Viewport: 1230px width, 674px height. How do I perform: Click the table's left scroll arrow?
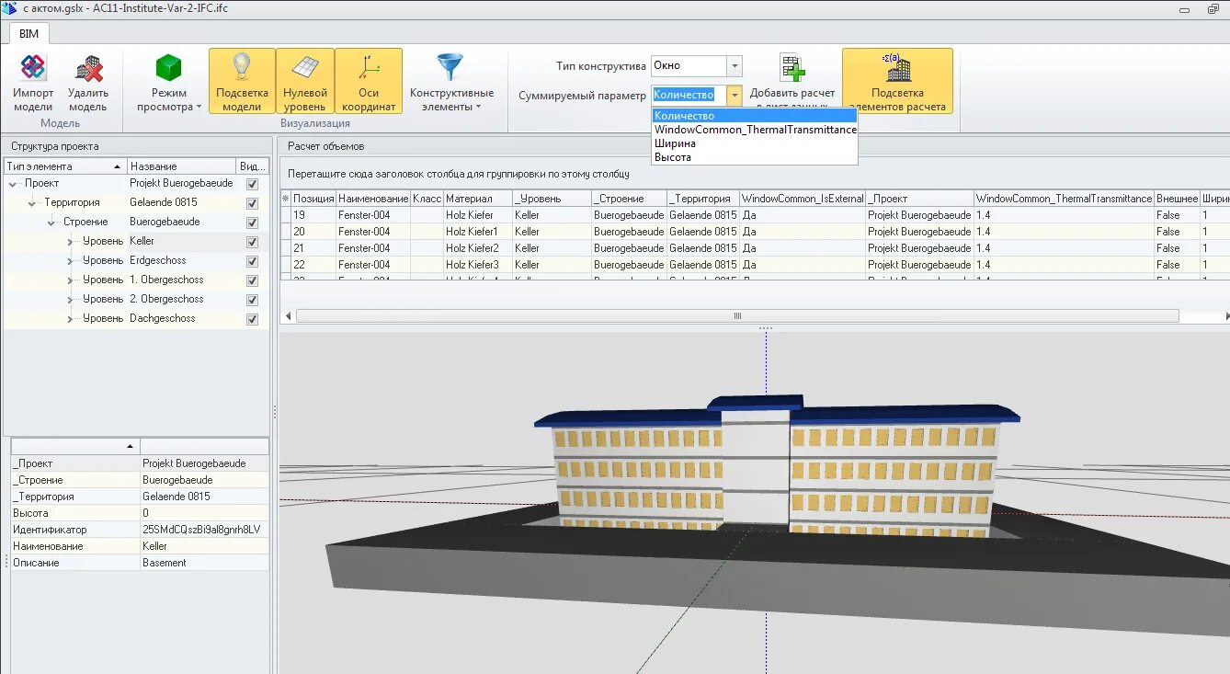point(288,315)
